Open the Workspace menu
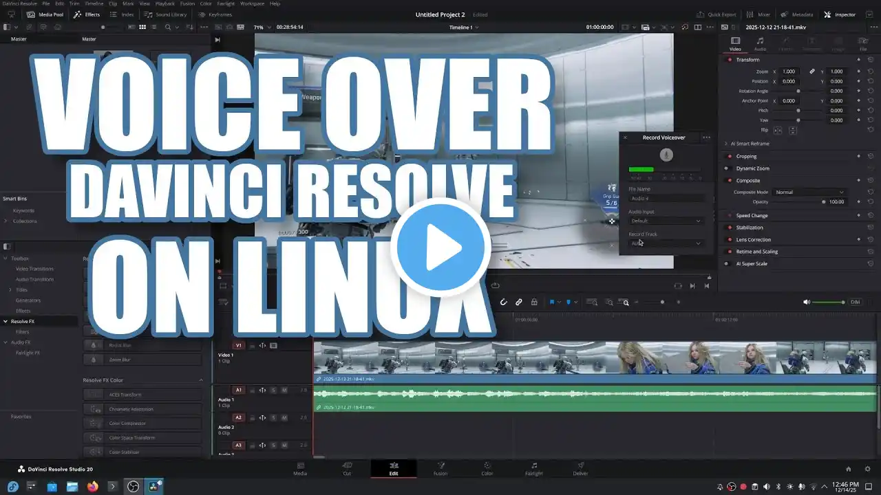 (x=252, y=3)
